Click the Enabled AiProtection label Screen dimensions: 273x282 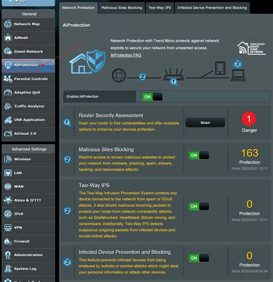coord(82,96)
